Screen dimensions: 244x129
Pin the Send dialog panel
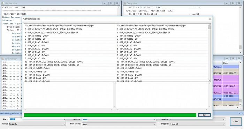coord(239,114)
